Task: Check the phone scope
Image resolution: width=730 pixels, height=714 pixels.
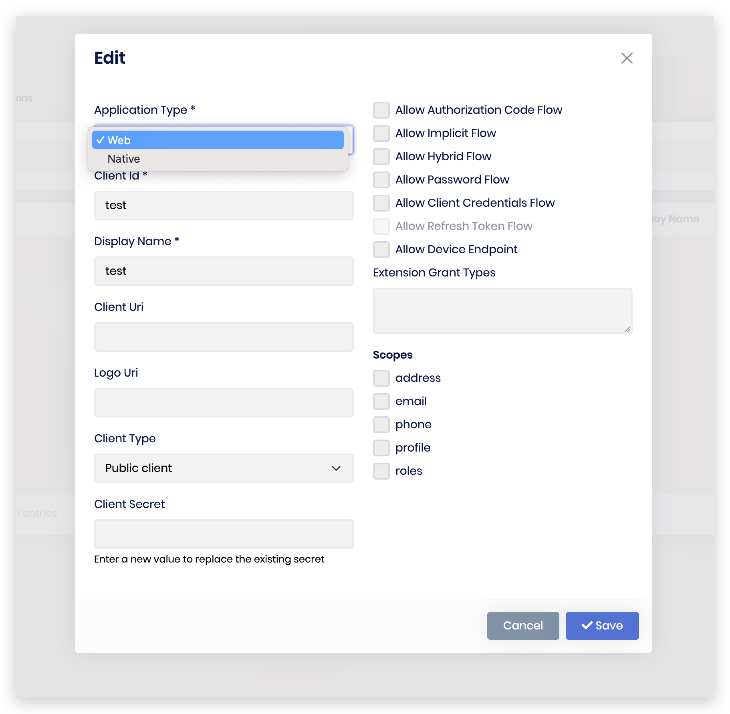Action: coord(381,424)
